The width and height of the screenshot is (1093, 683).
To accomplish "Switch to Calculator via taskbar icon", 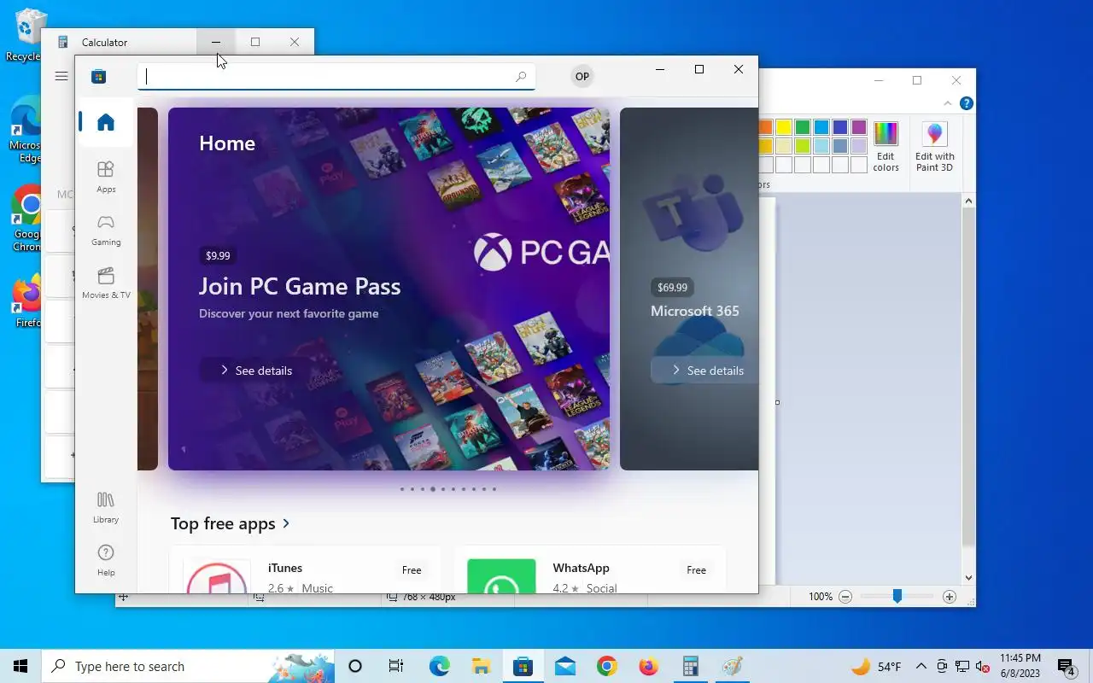I will click(690, 666).
